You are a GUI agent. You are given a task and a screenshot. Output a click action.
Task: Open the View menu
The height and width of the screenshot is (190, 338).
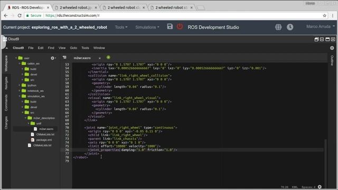(62, 48)
